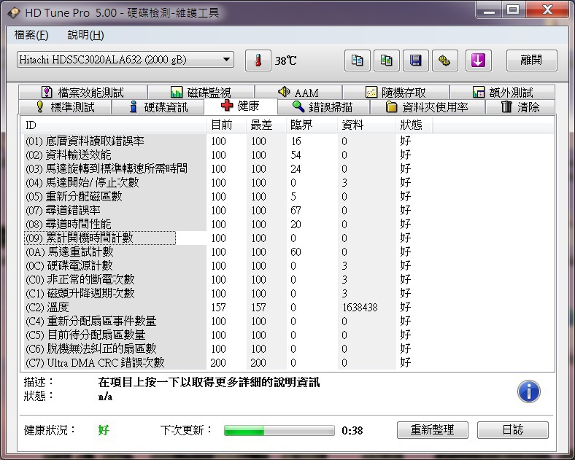Open the 檔案(F) menu
This screenshot has height=460, width=575.
click(x=31, y=35)
